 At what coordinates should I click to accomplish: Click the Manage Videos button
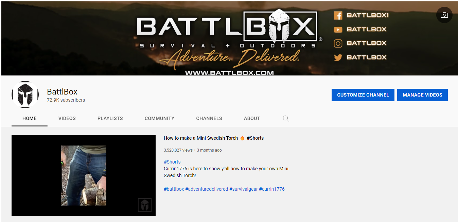tap(422, 95)
